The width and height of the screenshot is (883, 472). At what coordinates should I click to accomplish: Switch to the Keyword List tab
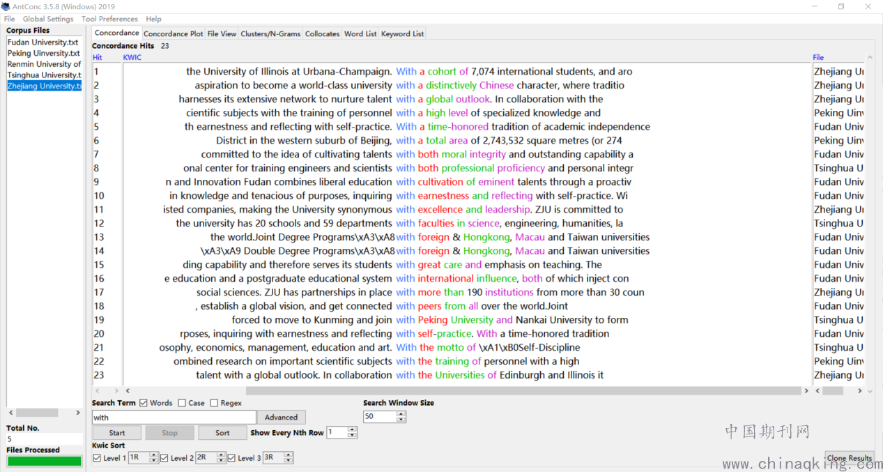pos(402,33)
